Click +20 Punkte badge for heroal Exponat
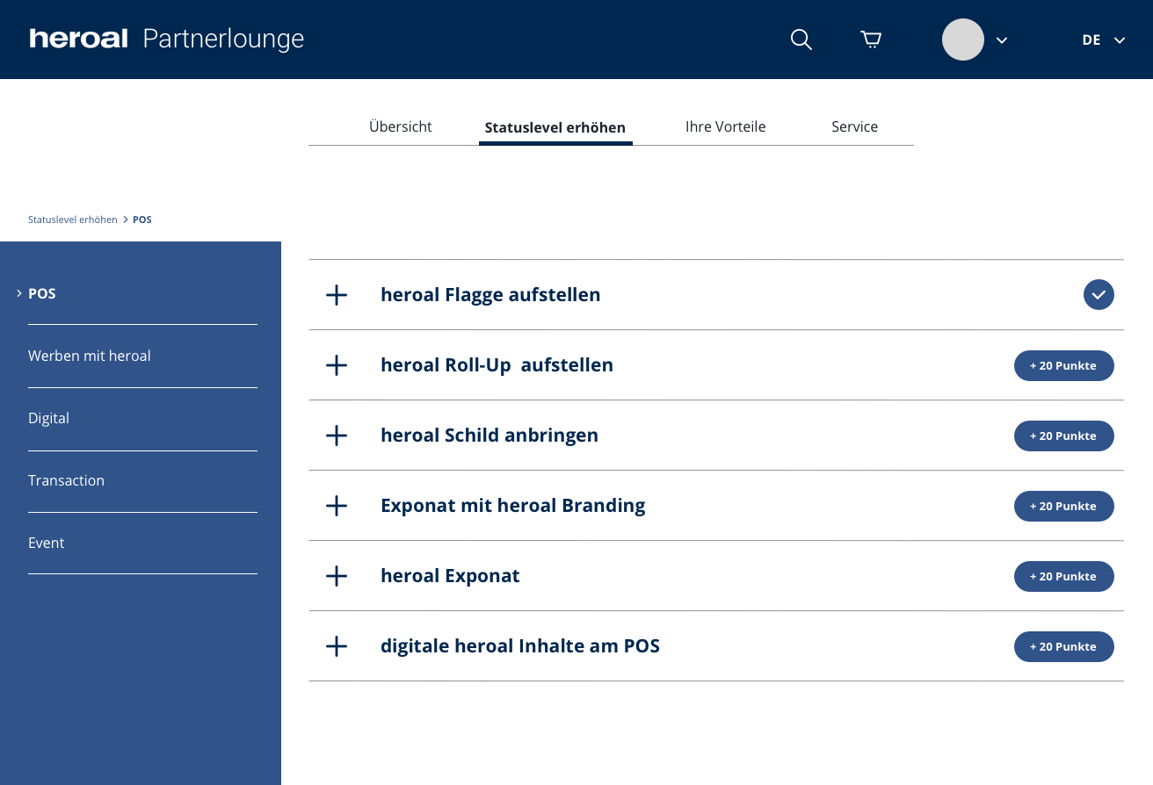 pyautogui.click(x=1064, y=576)
